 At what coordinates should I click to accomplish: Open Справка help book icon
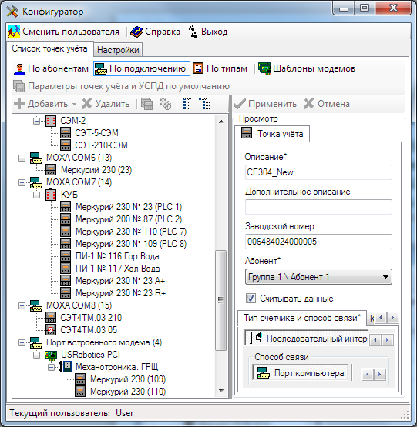pyautogui.click(x=136, y=32)
